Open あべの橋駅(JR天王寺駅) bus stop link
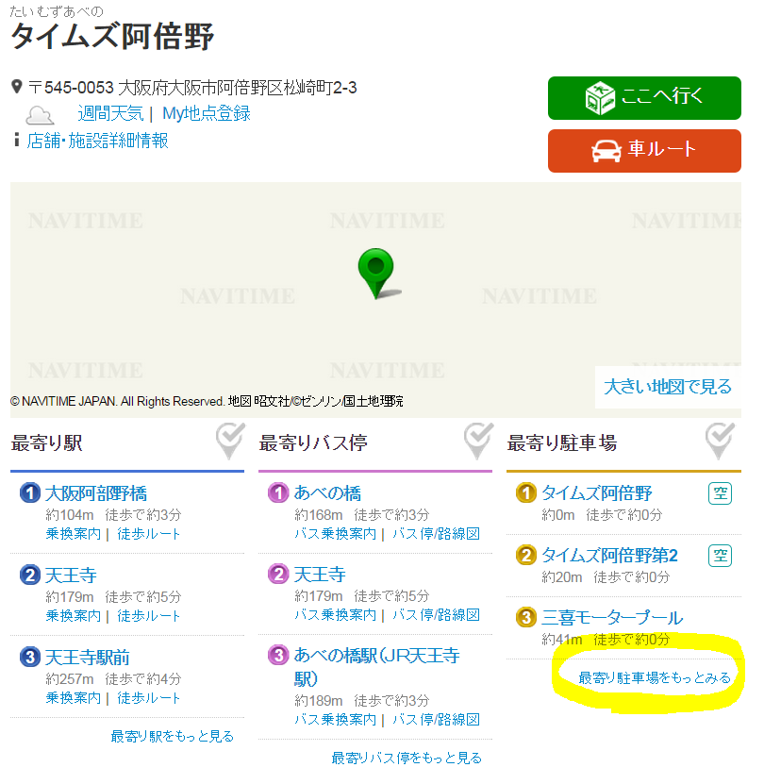The height and width of the screenshot is (784, 764). pyautogui.click(x=376, y=667)
